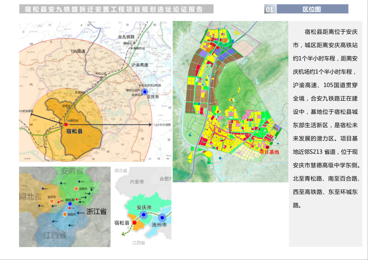Click the 江西省 label on the provincial map
This screenshot has height=260, width=368.
pyautogui.click(x=55, y=235)
